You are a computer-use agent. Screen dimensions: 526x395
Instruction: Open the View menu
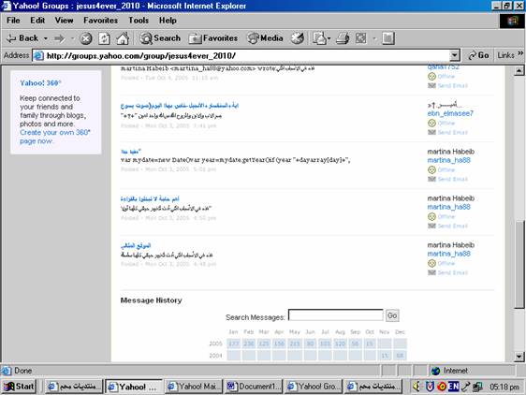tap(64, 21)
